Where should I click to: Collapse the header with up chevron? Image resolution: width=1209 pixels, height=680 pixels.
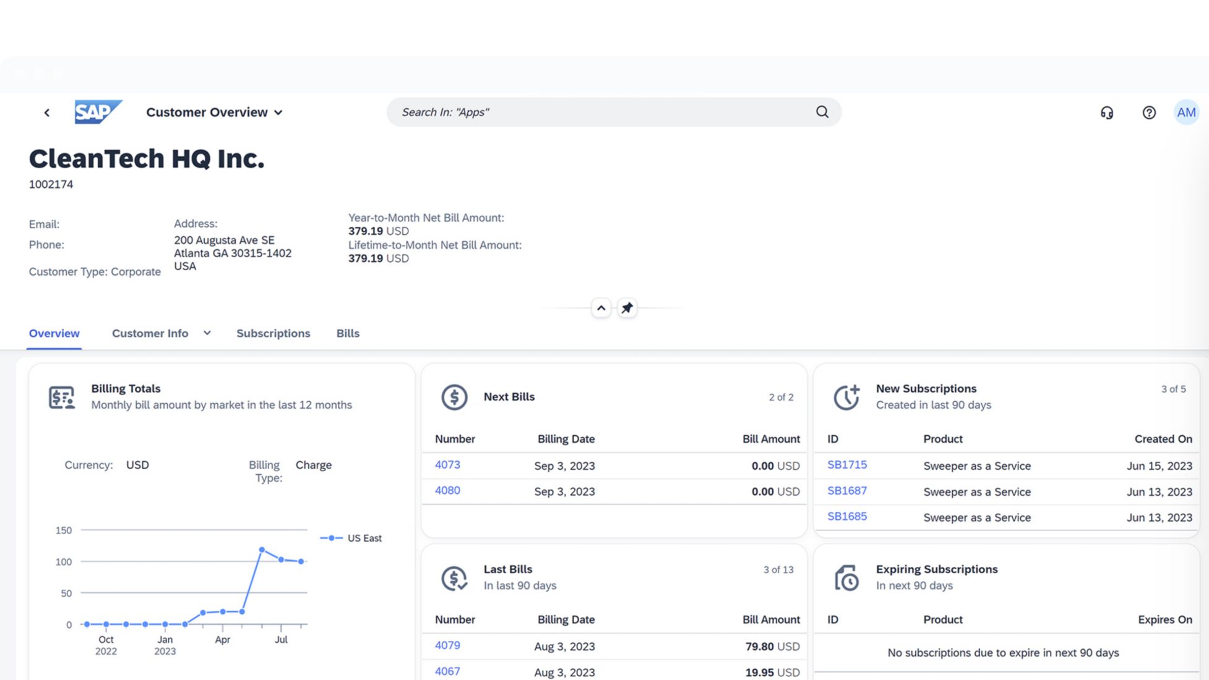click(601, 308)
